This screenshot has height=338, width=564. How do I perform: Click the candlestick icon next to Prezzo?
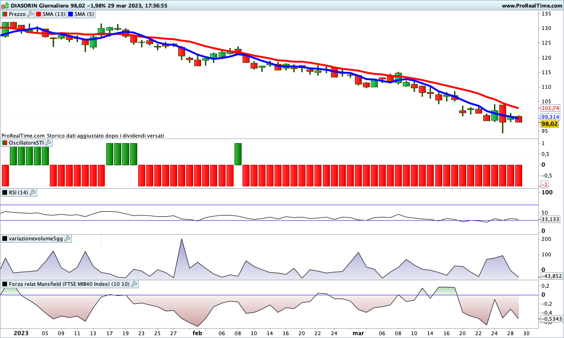[x=5, y=14]
